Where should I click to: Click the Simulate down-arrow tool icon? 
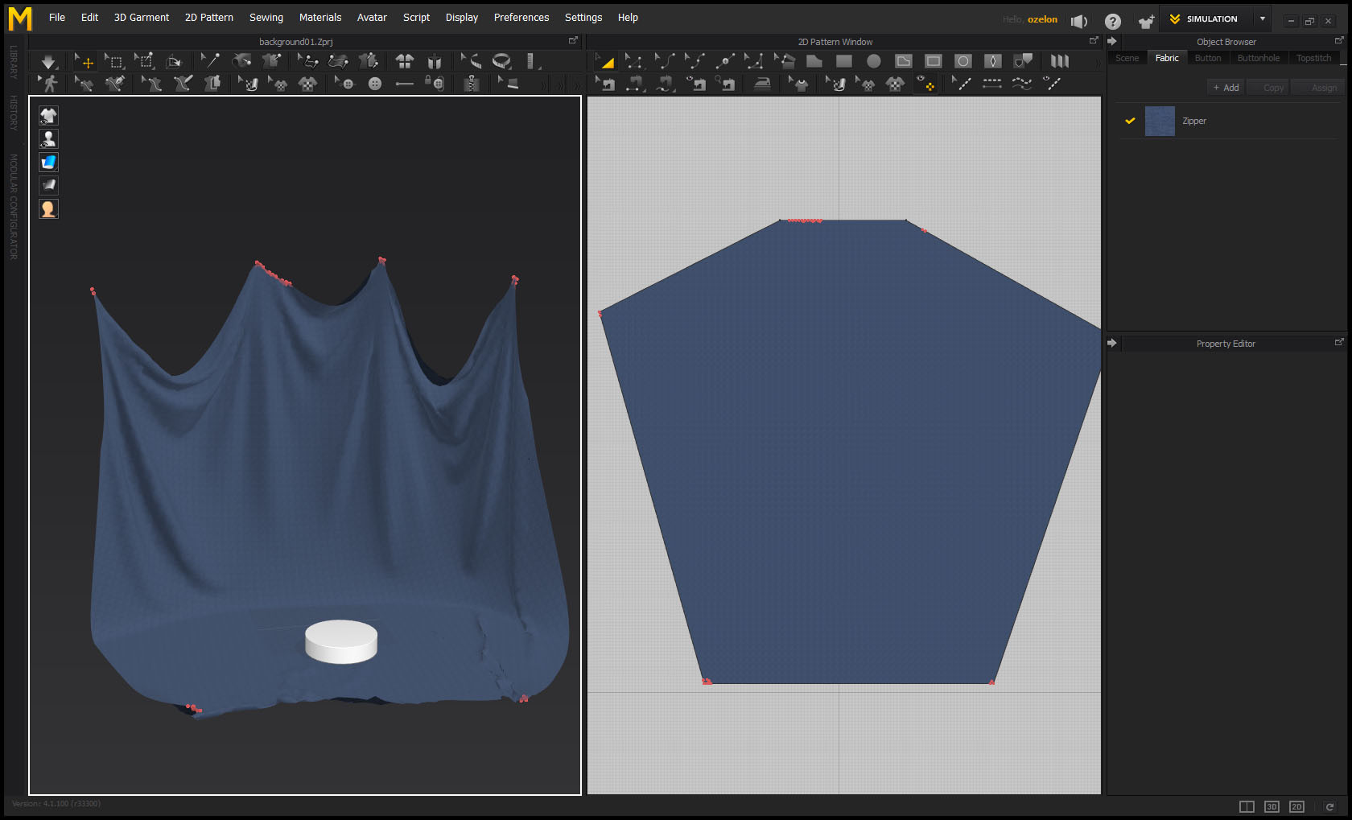48,61
